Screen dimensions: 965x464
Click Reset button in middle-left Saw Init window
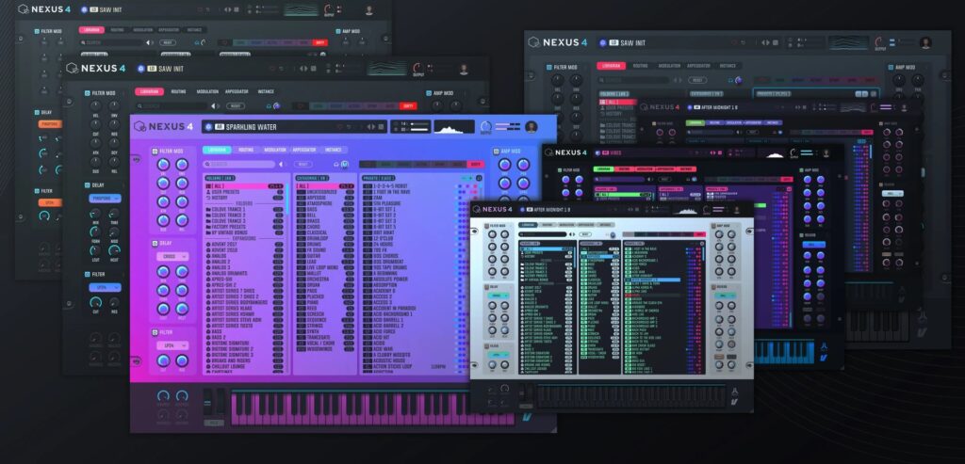click(235, 105)
